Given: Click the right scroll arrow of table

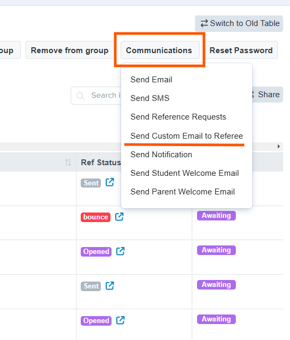Looking at the screenshot, I should pos(279,147).
